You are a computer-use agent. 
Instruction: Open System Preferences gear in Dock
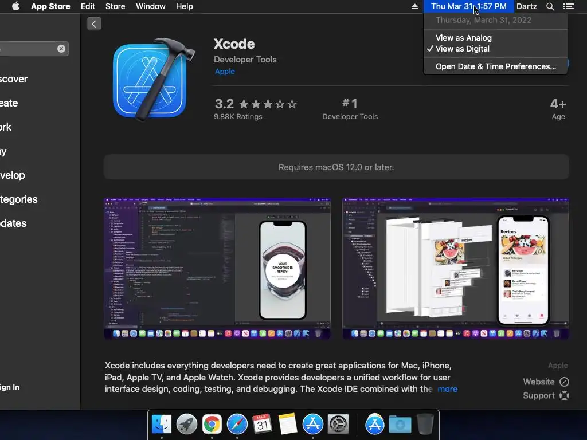tap(338, 424)
